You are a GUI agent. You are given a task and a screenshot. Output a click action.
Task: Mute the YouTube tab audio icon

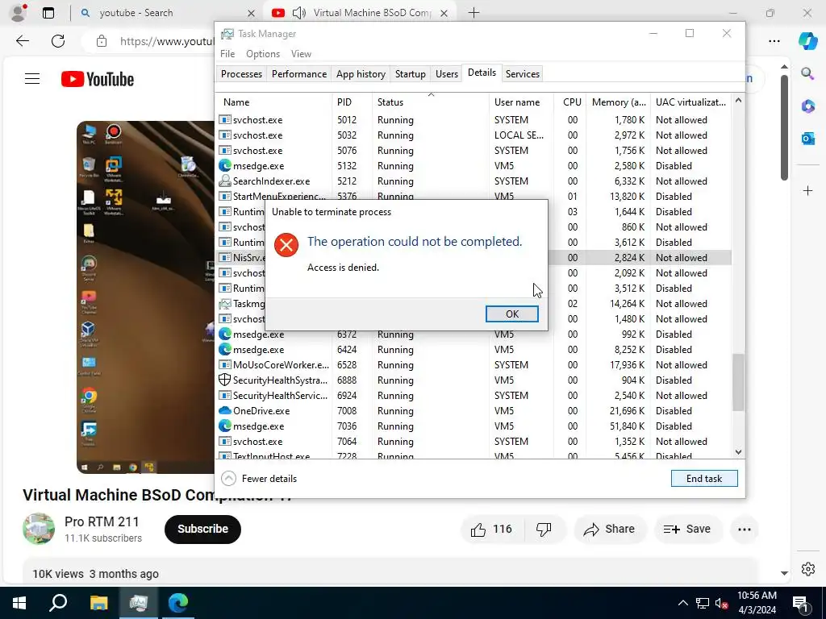pyautogui.click(x=299, y=13)
